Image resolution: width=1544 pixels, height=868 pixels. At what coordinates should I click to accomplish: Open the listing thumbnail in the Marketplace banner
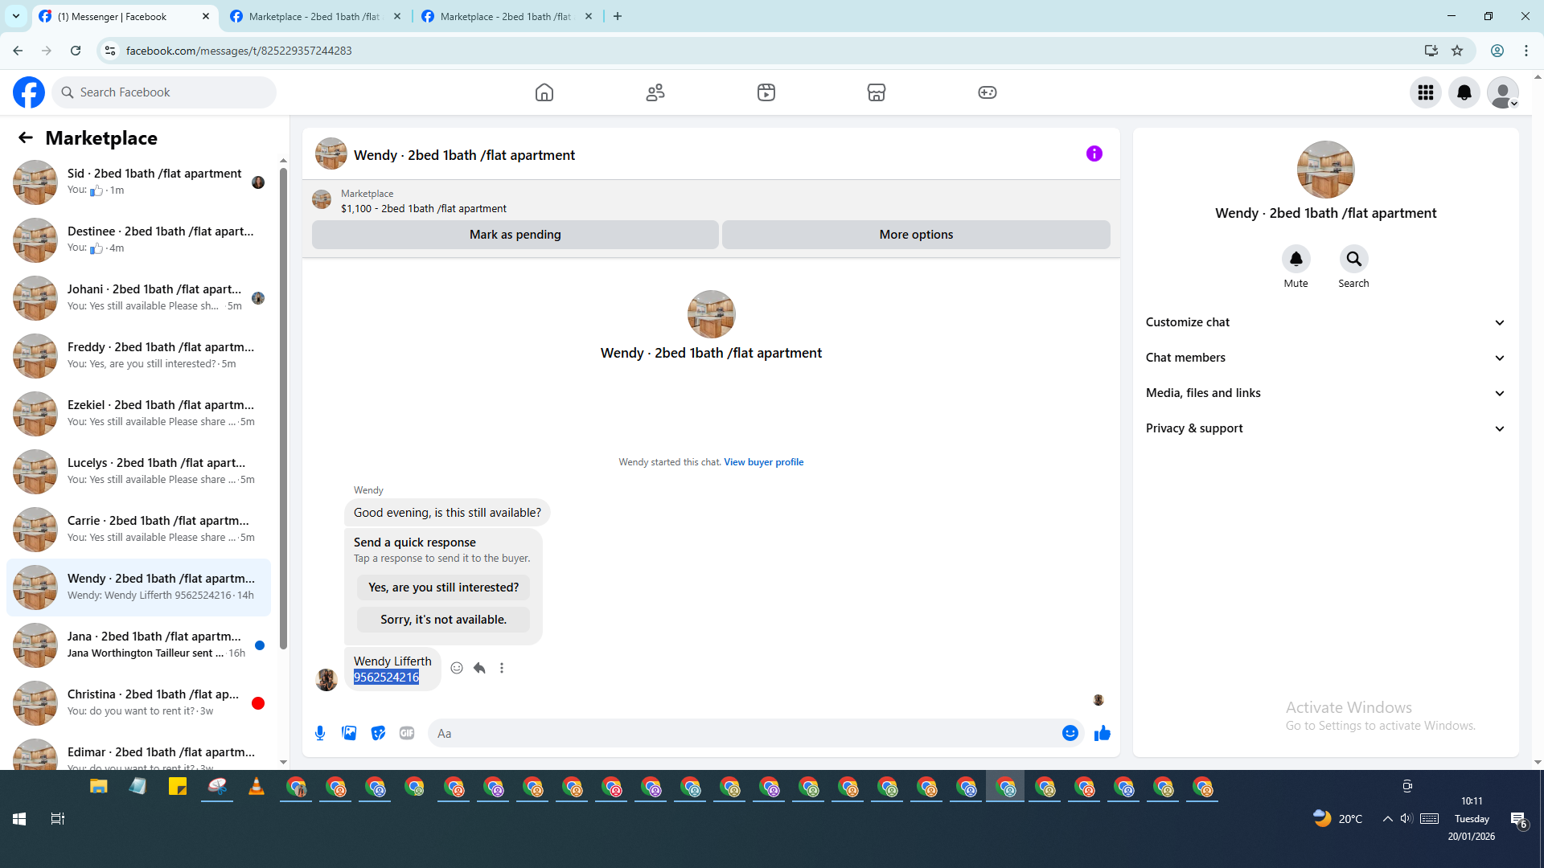click(322, 200)
